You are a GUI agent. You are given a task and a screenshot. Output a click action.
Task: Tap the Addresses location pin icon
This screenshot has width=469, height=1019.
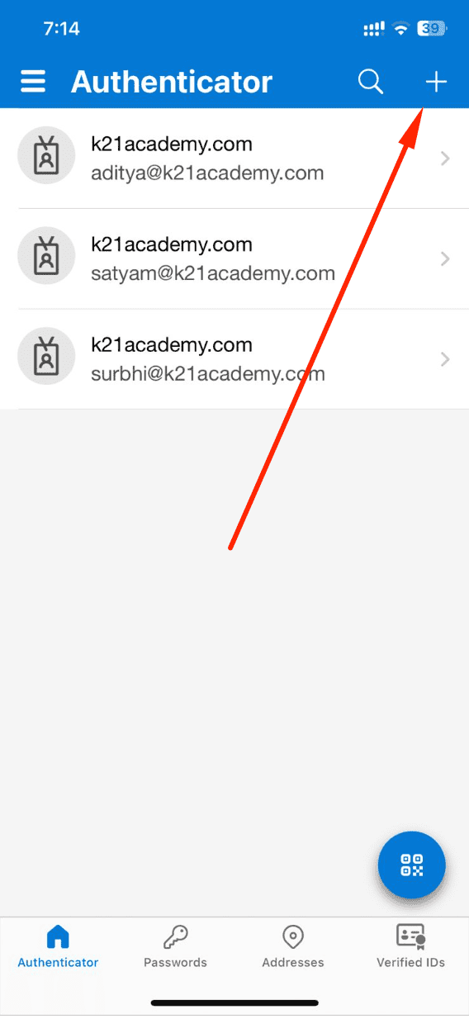click(x=293, y=937)
